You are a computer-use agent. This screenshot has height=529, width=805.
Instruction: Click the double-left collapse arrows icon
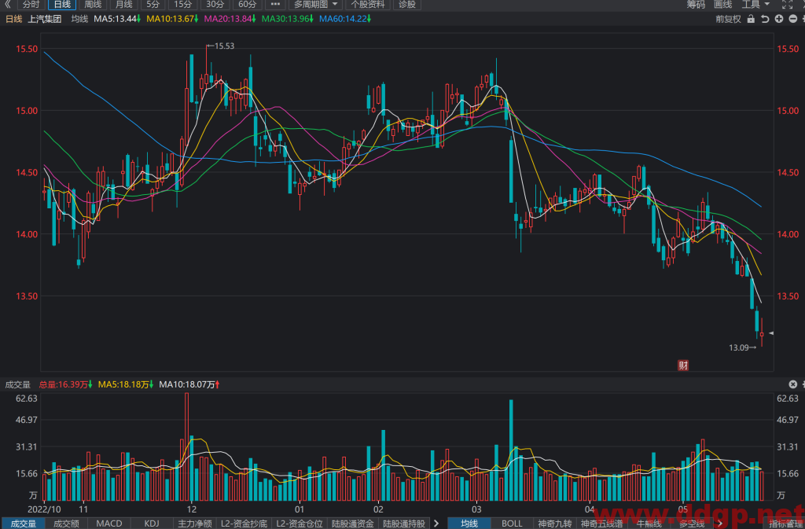7,5
